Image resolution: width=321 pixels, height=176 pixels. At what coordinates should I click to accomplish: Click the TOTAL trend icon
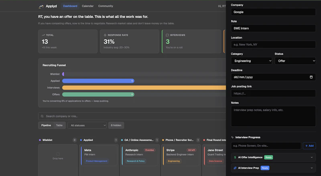pyautogui.click(x=43, y=35)
